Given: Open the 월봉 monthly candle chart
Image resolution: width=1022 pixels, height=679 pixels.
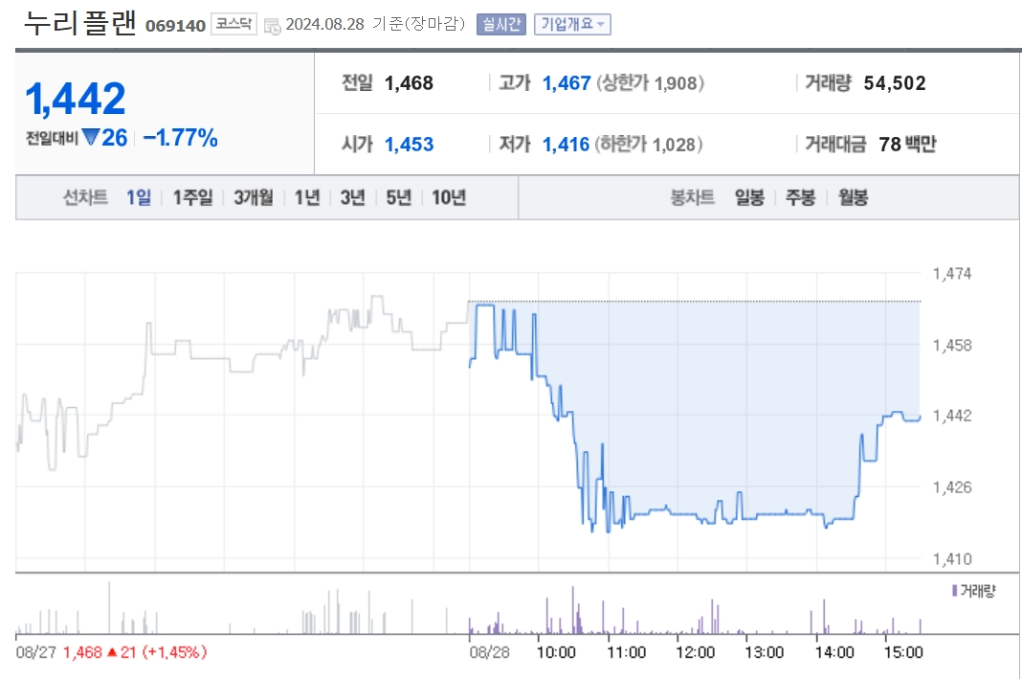Looking at the screenshot, I should 853,197.
